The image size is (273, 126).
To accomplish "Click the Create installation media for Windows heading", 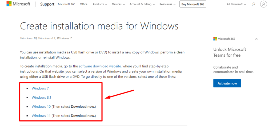I will (x=99, y=26).
